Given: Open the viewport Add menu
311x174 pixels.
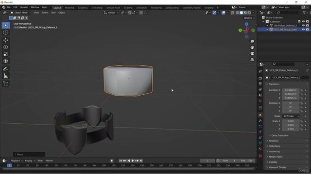Looking at the screenshot, I should pyautogui.click(x=53, y=13).
